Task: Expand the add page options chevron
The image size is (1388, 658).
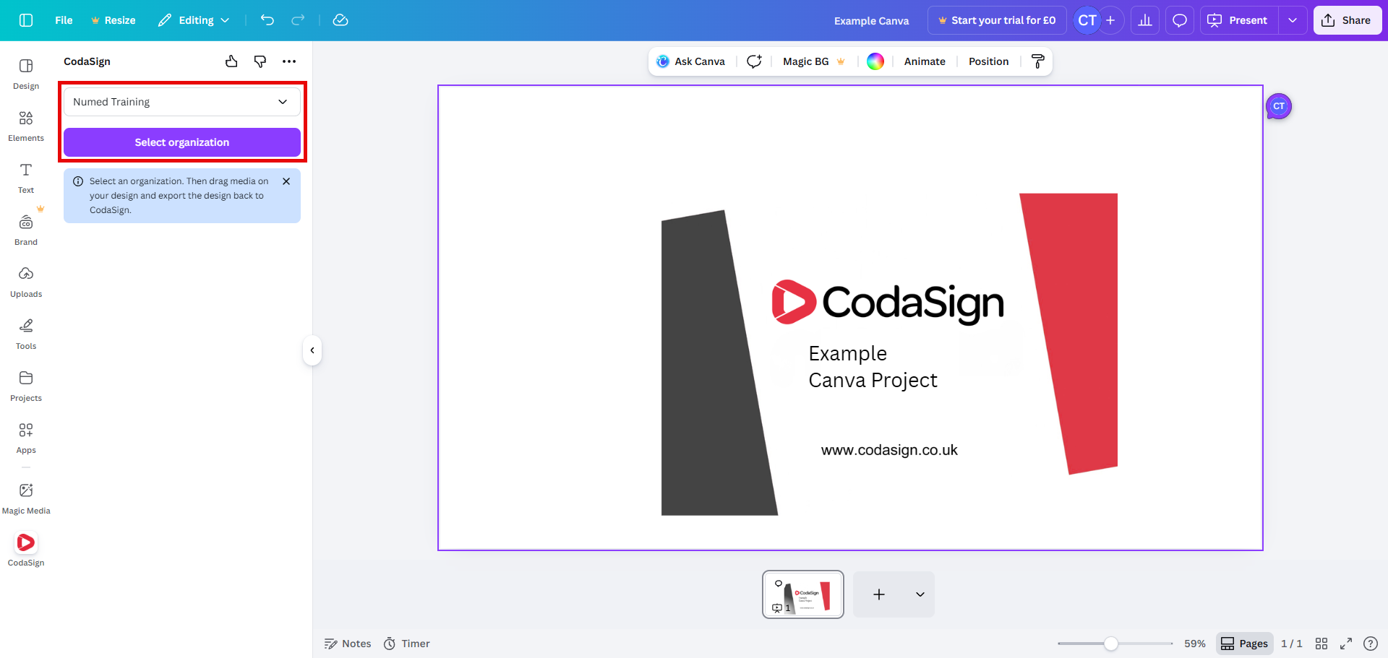Action: pos(920,594)
